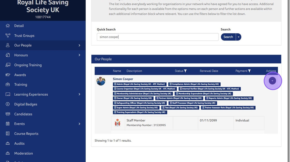The height and width of the screenshot is (162, 290).
Task: Filter by Status funnel icon
Action: click(185, 71)
